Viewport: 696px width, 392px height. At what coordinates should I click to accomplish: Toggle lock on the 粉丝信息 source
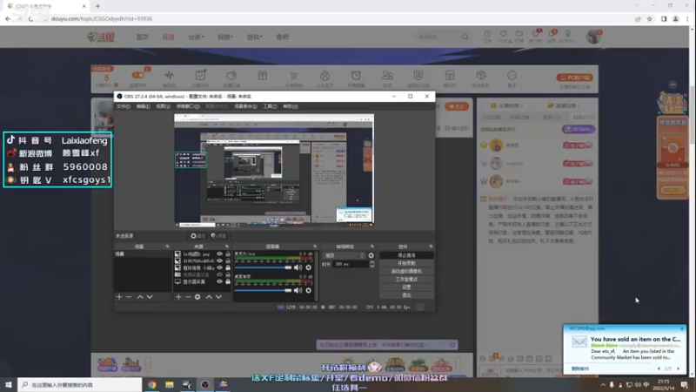tap(228, 268)
